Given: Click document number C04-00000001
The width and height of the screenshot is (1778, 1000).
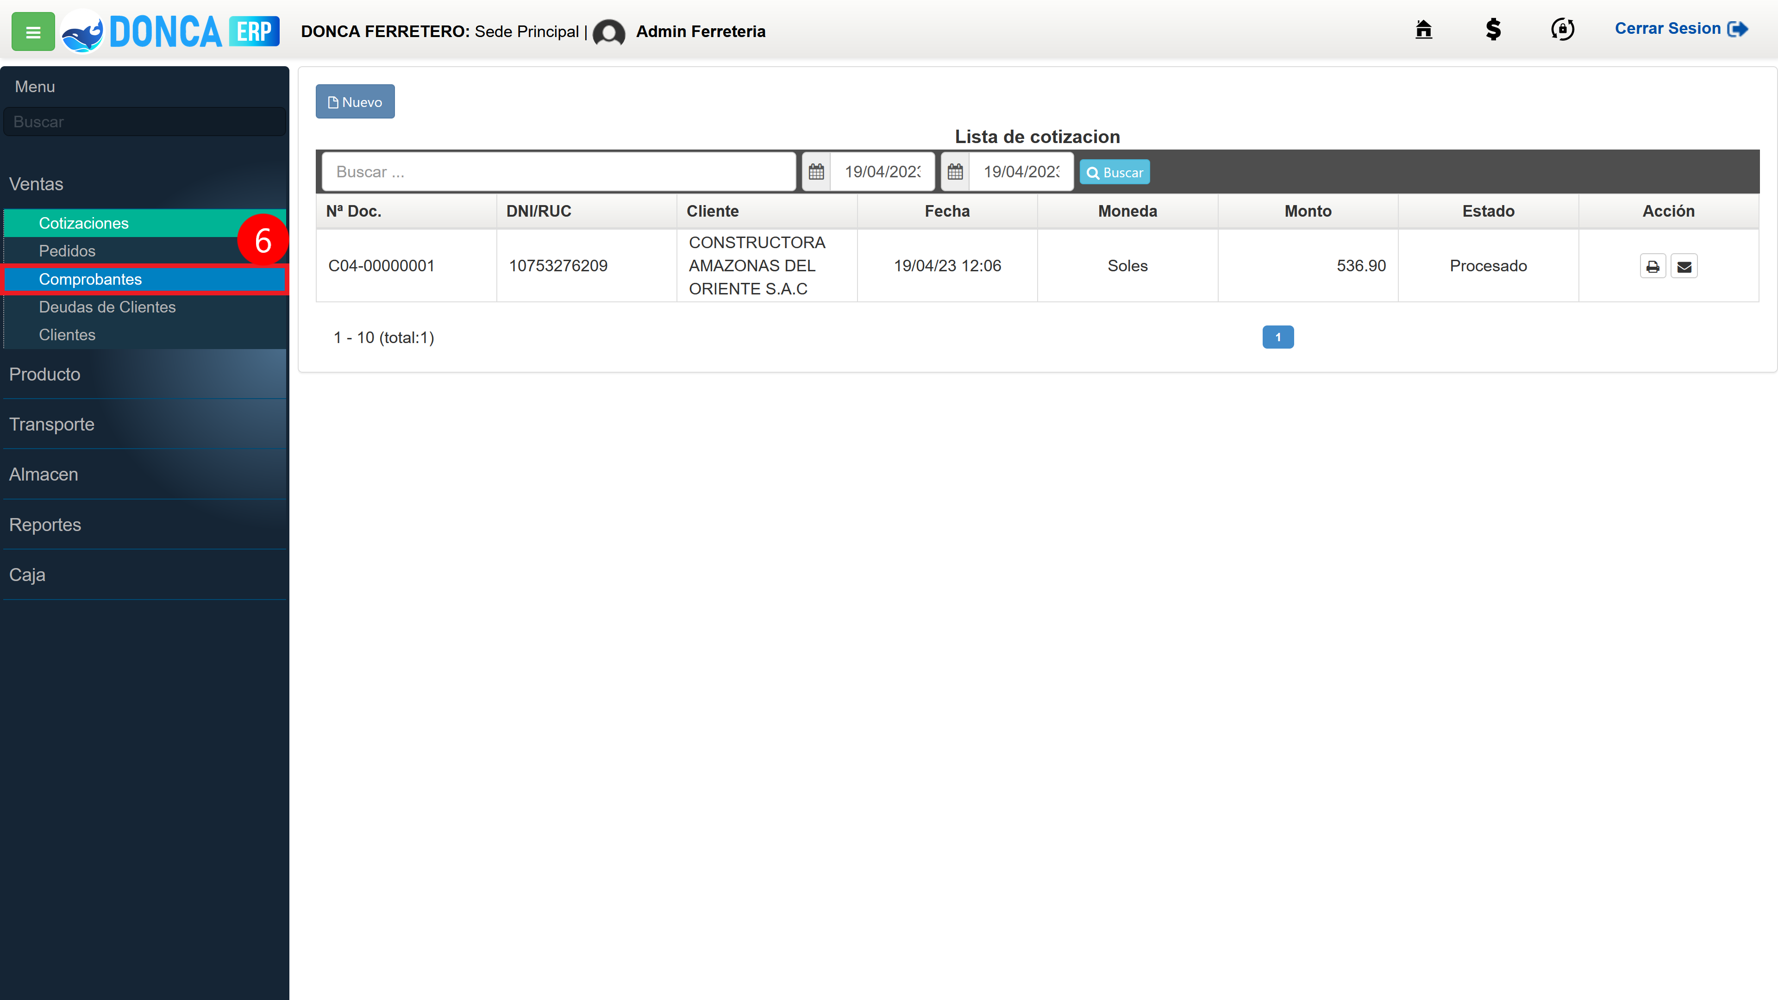Looking at the screenshot, I should (x=382, y=266).
